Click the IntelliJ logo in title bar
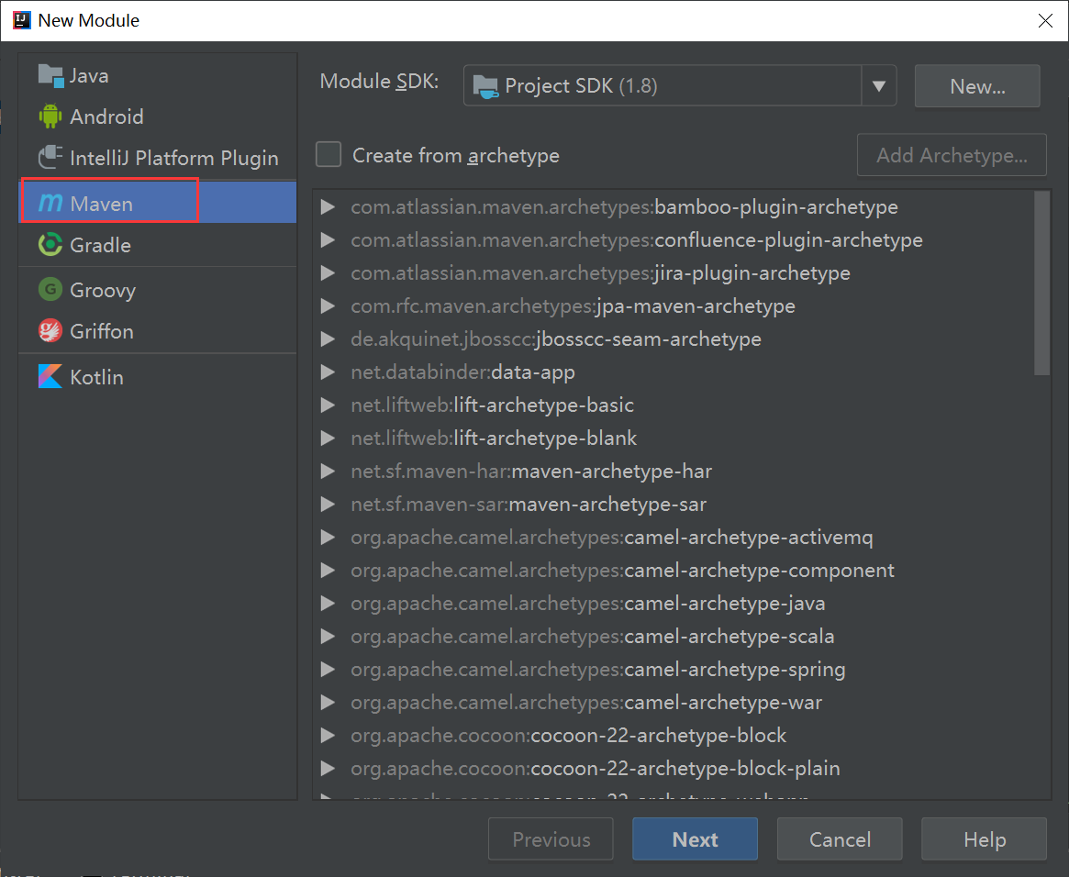The width and height of the screenshot is (1069, 877). [x=22, y=20]
